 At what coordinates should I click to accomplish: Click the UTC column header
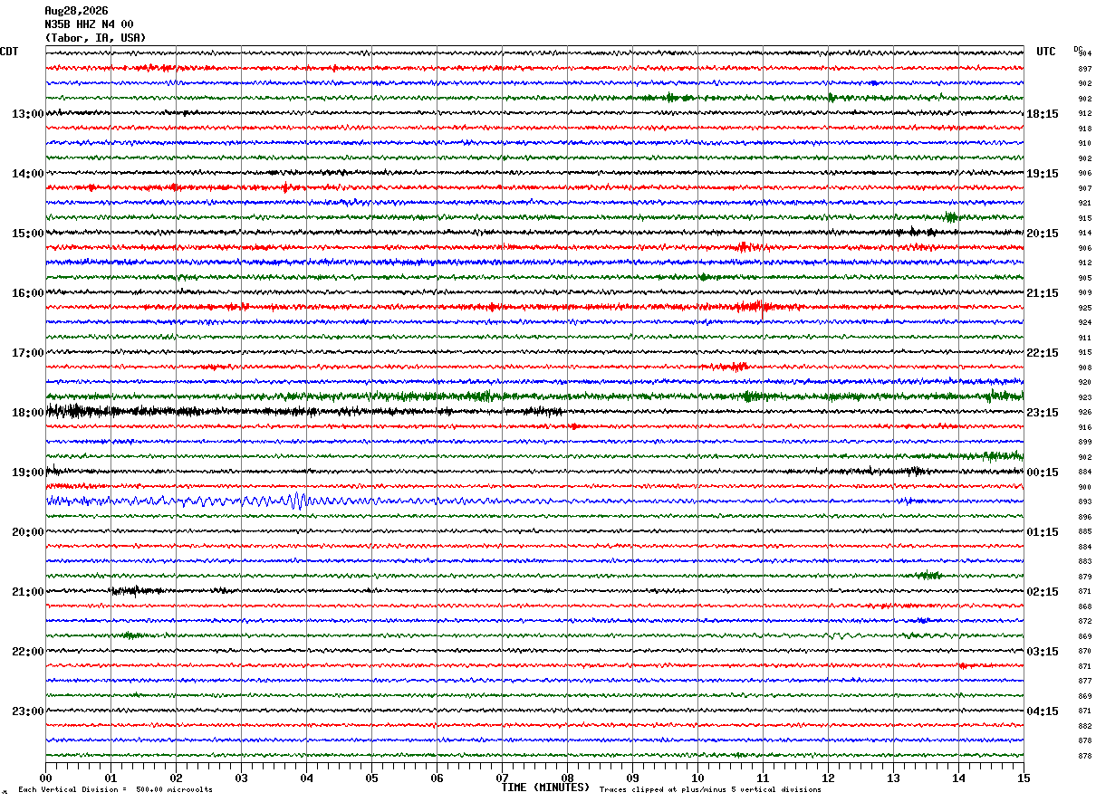1046,52
